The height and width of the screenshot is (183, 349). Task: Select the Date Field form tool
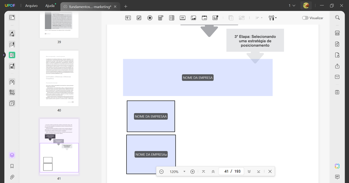click(x=204, y=18)
